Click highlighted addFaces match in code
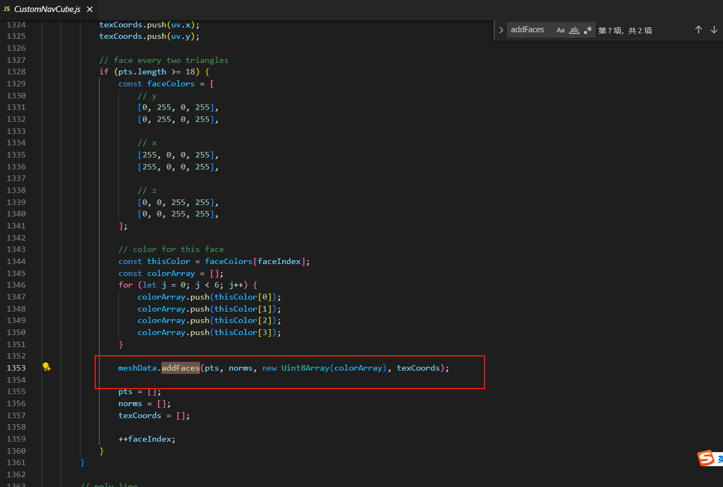 pyautogui.click(x=180, y=368)
